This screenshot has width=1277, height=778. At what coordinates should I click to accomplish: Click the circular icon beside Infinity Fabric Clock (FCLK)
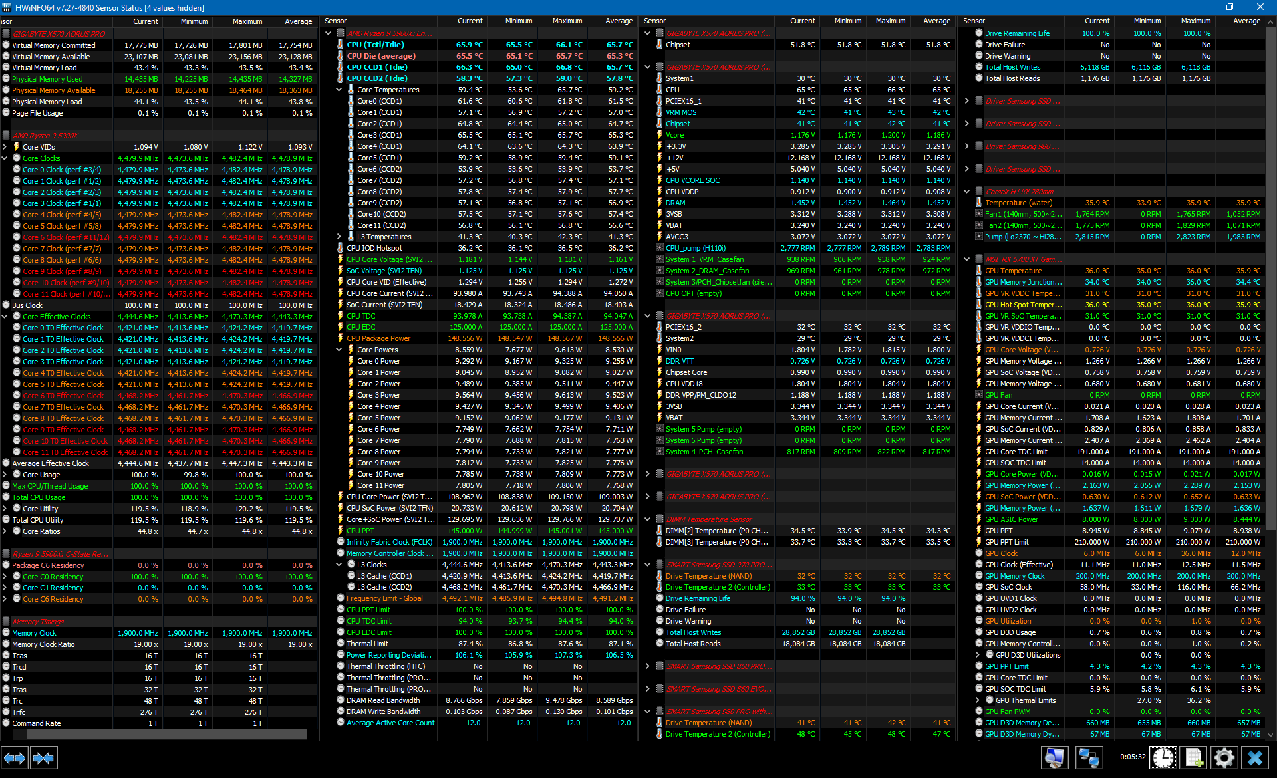[x=340, y=542]
